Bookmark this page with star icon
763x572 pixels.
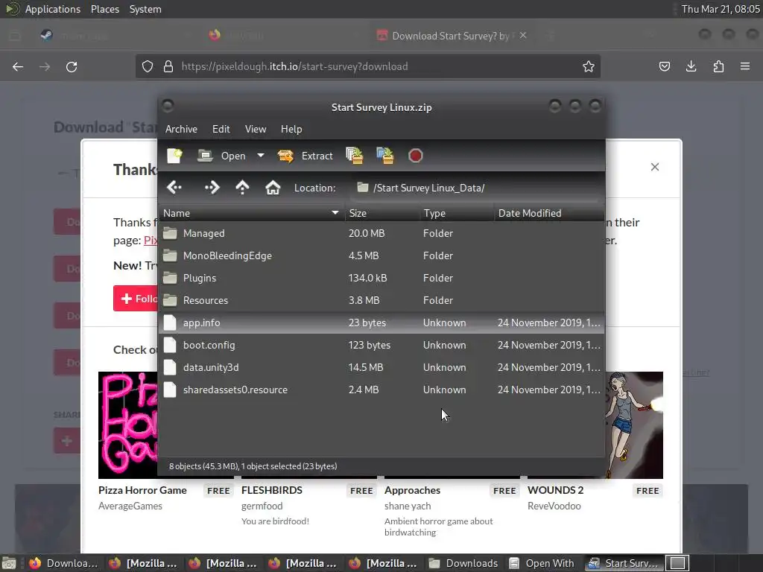[x=589, y=66]
